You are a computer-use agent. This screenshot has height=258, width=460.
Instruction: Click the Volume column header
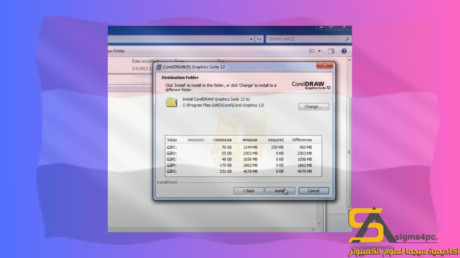pos(172,140)
